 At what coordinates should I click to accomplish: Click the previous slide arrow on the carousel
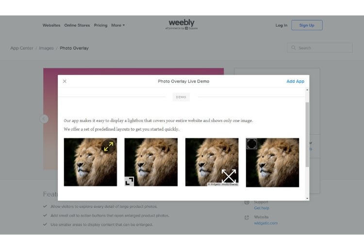point(44,119)
